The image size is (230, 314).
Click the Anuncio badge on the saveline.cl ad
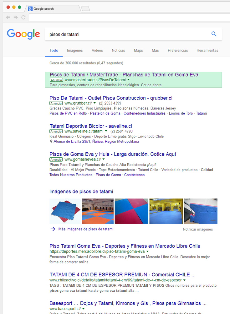click(x=56, y=131)
